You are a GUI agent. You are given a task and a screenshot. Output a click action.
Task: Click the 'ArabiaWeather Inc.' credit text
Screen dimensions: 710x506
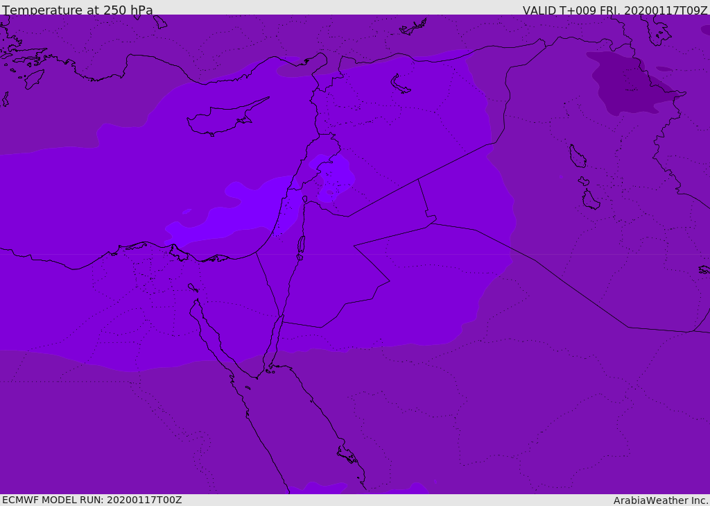tap(660, 500)
